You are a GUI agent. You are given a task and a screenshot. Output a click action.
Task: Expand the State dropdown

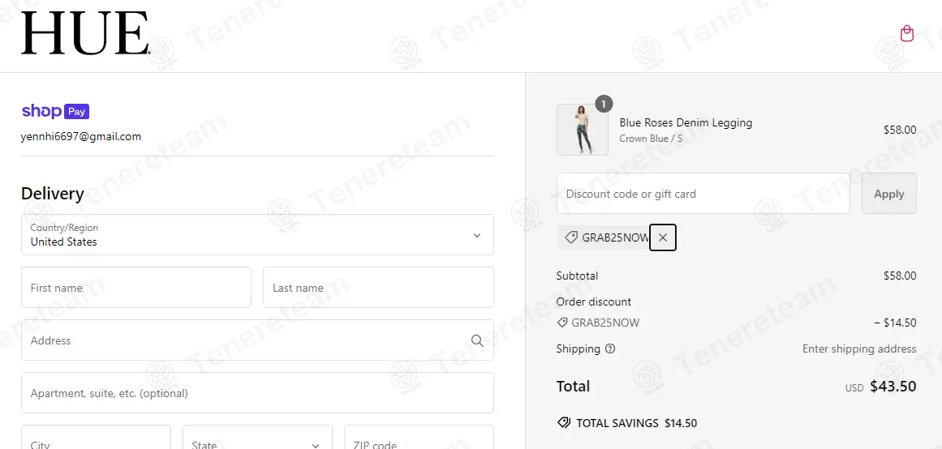click(257, 437)
